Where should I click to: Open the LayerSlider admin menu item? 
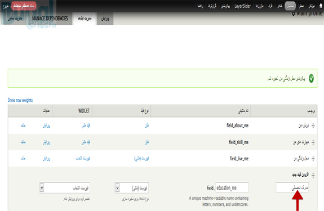tap(243, 6)
